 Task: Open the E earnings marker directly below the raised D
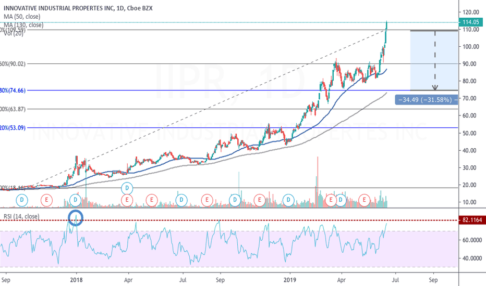coord(127,200)
